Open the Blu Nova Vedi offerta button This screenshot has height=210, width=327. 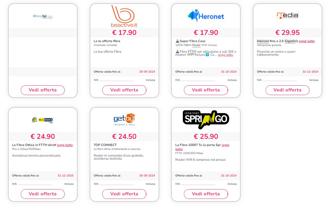(43, 194)
